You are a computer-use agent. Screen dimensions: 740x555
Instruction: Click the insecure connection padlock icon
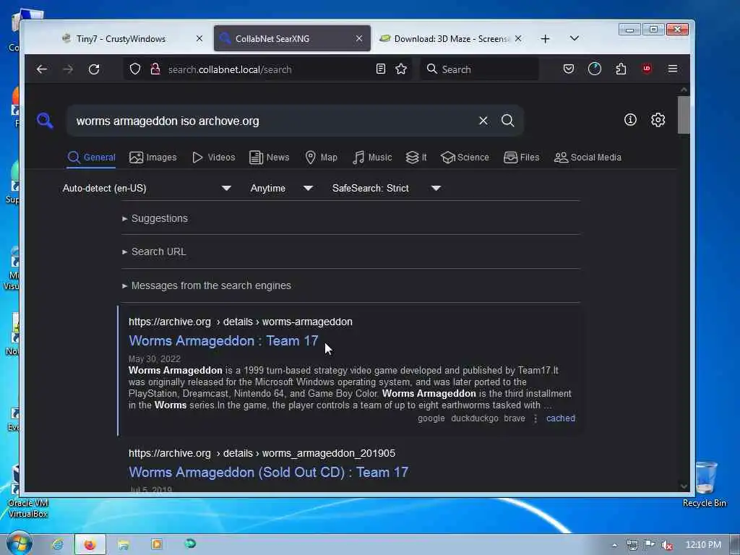155,69
